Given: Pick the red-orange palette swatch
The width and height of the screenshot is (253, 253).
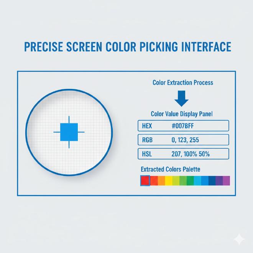Looking at the screenshot, I should click(x=154, y=181).
